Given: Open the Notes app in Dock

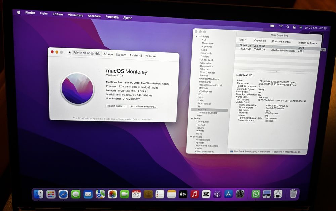Looking at the screenshot, I should (x=172, y=194).
